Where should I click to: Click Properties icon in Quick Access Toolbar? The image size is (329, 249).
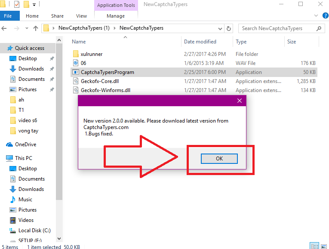point(17,4)
